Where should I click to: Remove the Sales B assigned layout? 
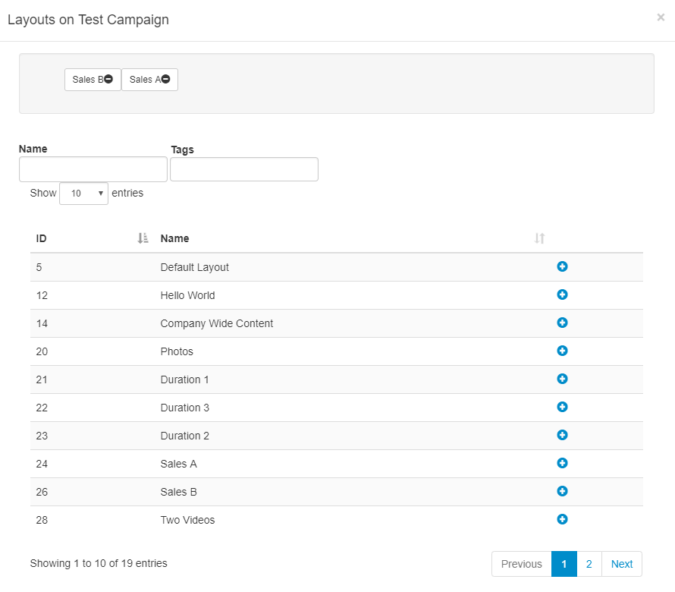(108, 80)
